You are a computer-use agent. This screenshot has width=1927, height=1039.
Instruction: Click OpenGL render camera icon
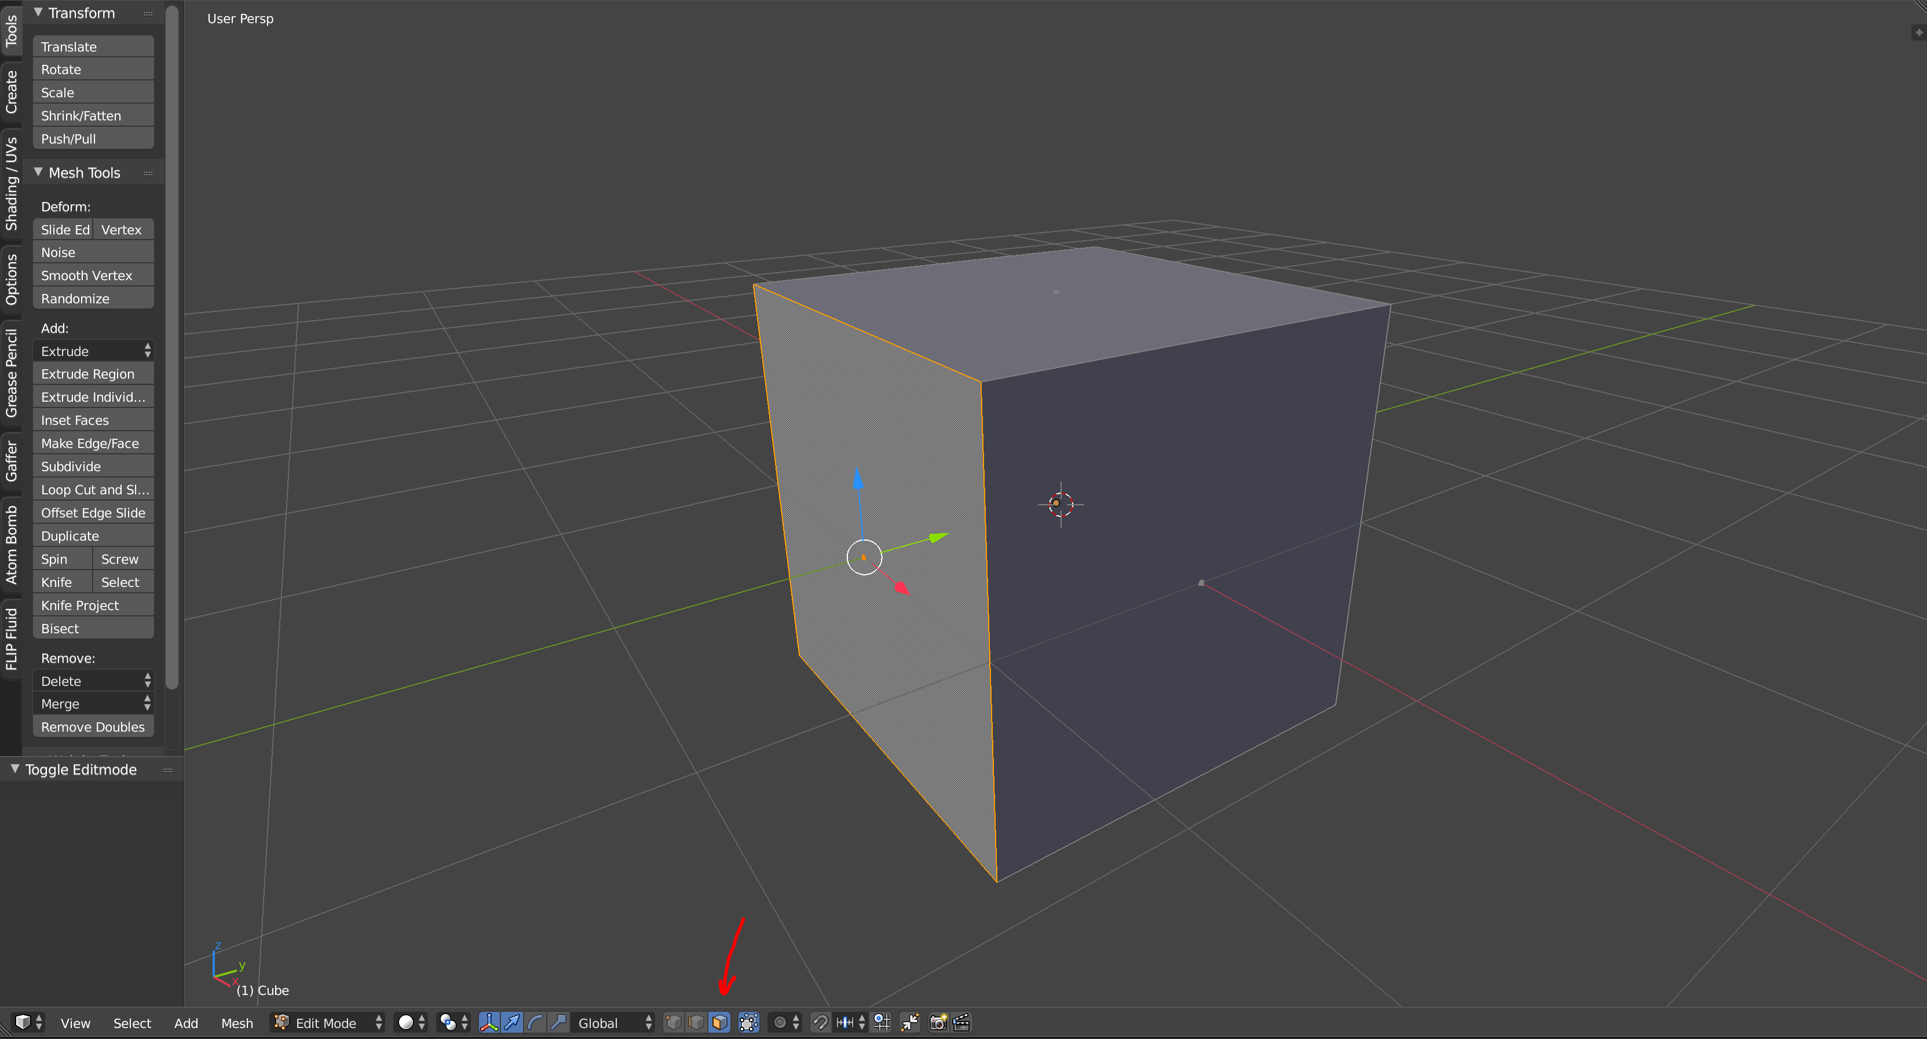pyautogui.click(x=938, y=1022)
